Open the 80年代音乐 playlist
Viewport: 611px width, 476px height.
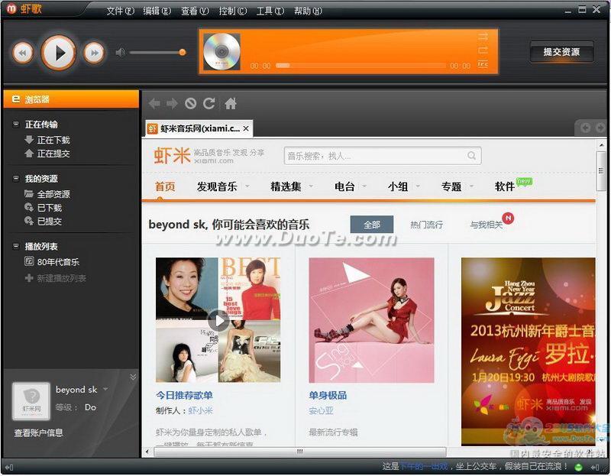(52, 262)
